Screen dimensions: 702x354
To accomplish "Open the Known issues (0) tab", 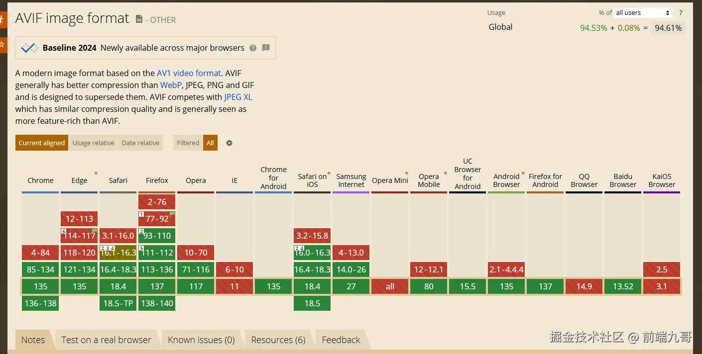I will (201, 340).
